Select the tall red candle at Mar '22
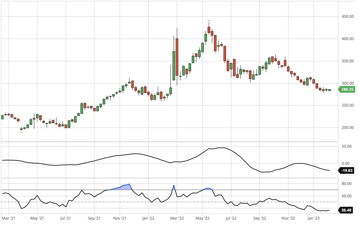 click(177, 57)
